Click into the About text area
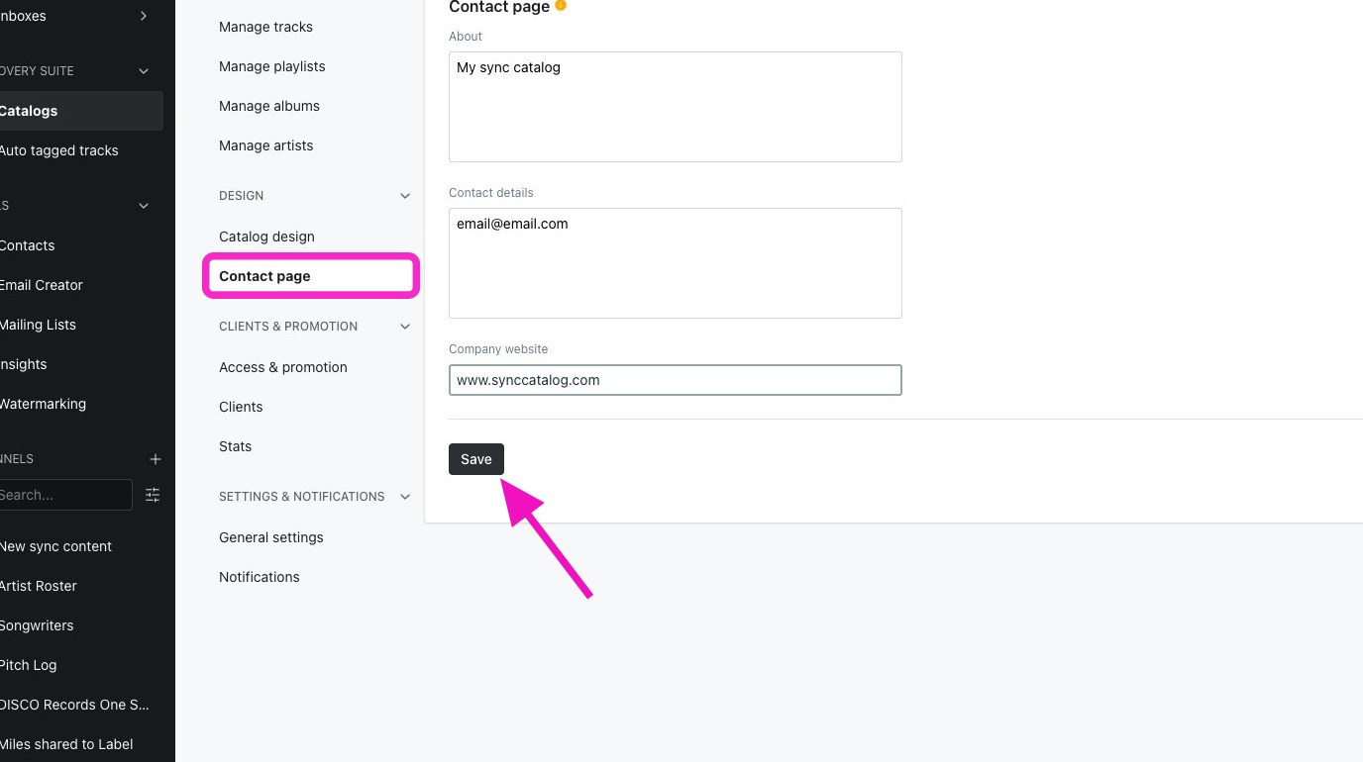Image resolution: width=1363 pixels, height=762 pixels. 676,107
